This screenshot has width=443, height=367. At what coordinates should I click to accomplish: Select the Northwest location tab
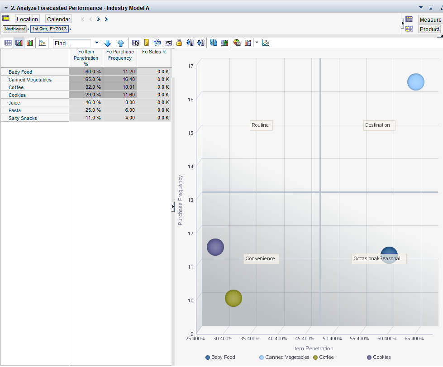click(x=15, y=29)
